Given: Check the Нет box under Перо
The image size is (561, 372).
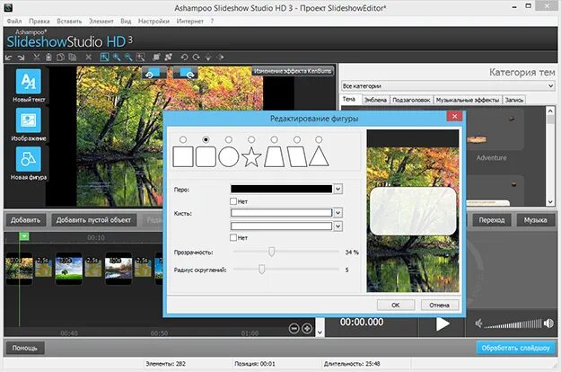Looking at the screenshot, I should coord(233,201).
